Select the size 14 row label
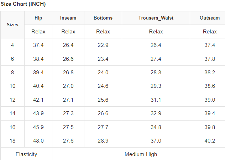Viewport: 225px width, 160px height. (x=12, y=113)
